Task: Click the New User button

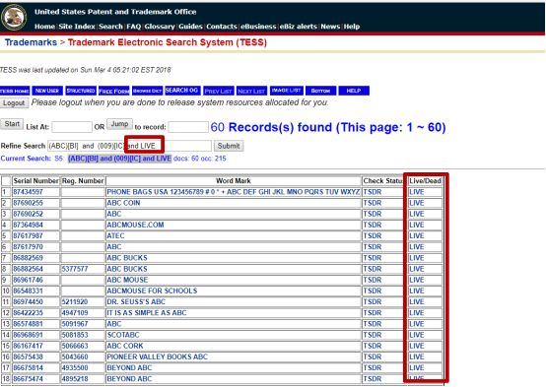Action: coord(47,91)
